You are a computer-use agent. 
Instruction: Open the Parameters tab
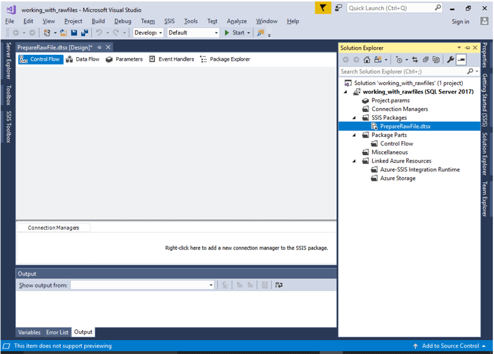pyautogui.click(x=125, y=59)
